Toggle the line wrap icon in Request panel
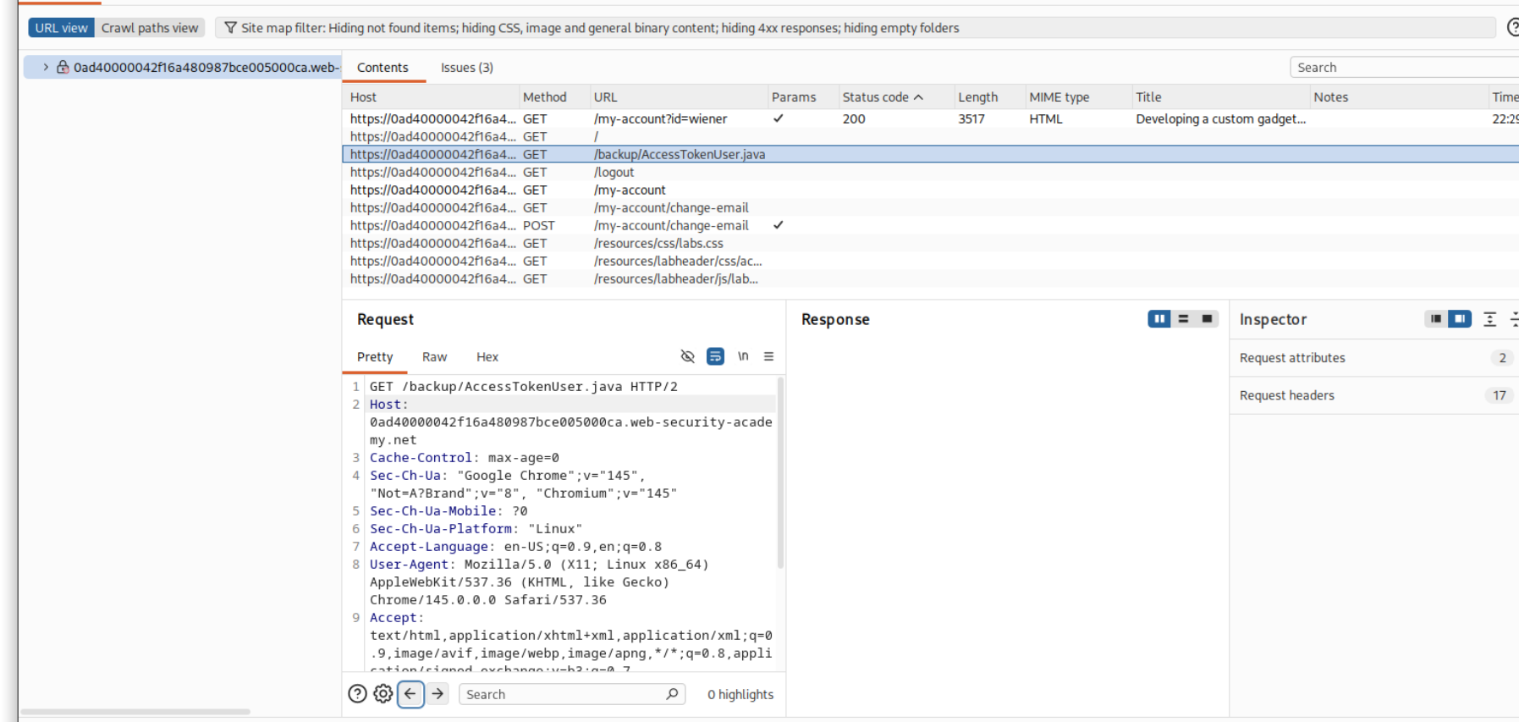 (715, 356)
